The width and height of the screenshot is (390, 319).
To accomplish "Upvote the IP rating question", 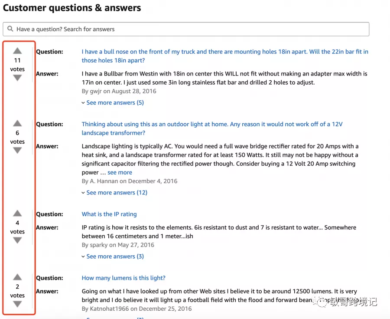I will (x=17, y=214).
